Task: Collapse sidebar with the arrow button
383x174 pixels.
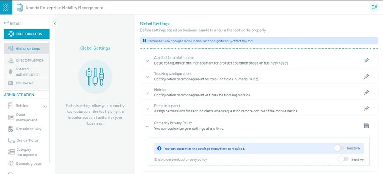Action: click(x=55, y=24)
